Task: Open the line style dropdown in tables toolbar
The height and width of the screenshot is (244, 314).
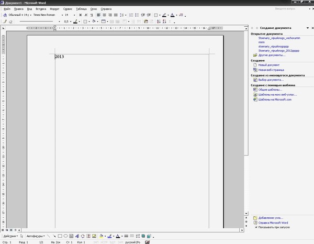Action: [x=59, y=21]
